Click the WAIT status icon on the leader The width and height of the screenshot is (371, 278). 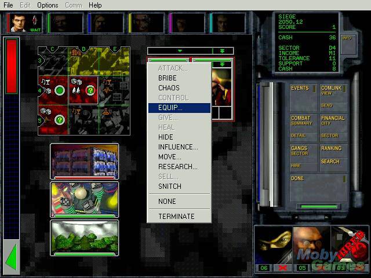coord(35,23)
